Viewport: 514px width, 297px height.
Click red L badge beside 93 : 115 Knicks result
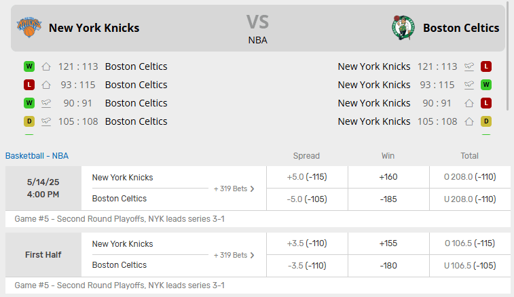(x=29, y=85)
